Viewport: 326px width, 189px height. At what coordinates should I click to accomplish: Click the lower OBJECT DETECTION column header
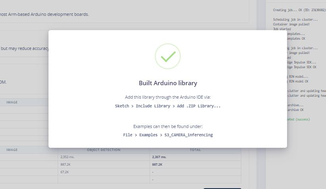click(x=103, y=150)
